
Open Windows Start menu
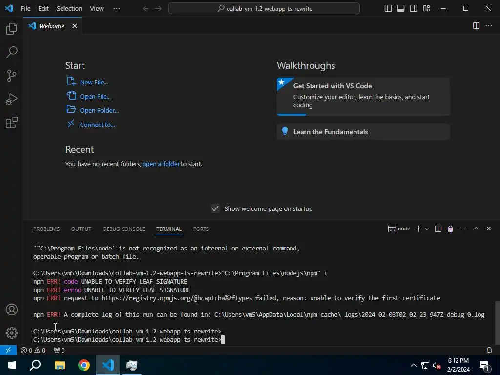pos(12,365)
